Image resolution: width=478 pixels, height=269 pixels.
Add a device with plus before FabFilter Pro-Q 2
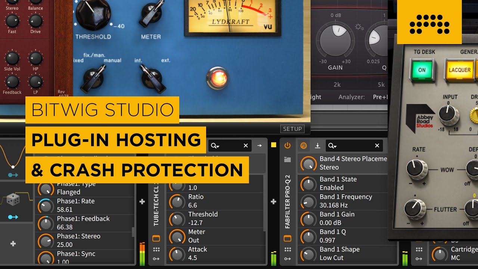[273, 202]
